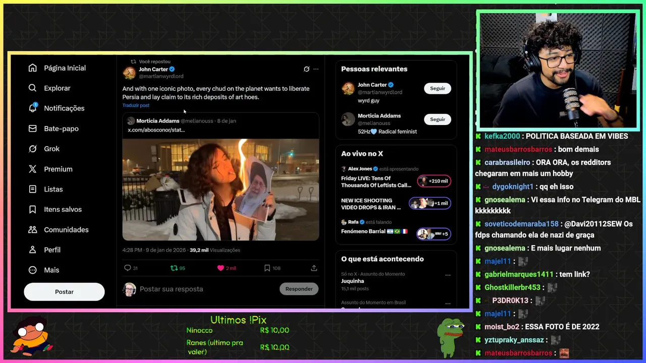
Task: Open the Perfil person icon
Action: (33, 250)
